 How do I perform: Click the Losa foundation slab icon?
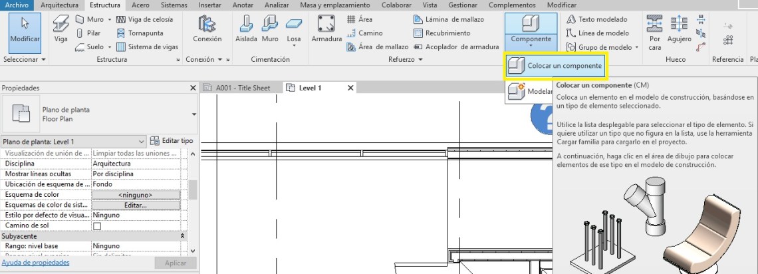[x=293, y=31]
